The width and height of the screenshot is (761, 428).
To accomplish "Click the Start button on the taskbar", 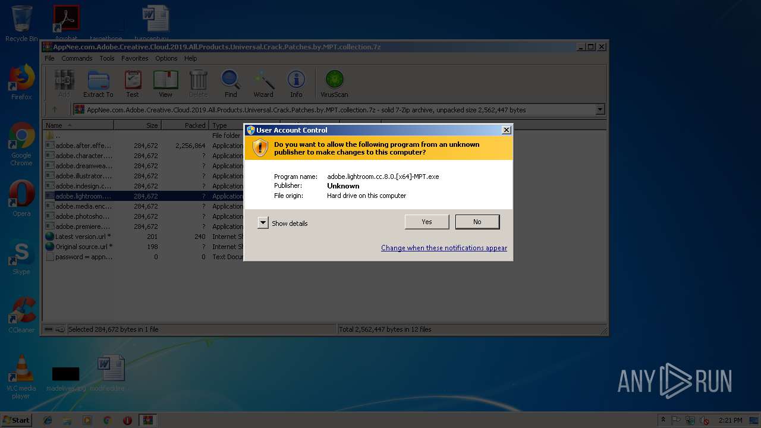I will pyautogui.click(x=16, y=420).
